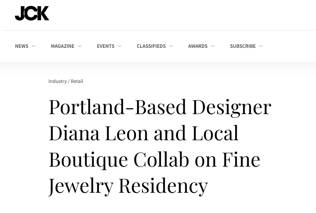Click the SUBSCRIBE menu label
Viewport: 316px width, 213px height.
(243, 46)
